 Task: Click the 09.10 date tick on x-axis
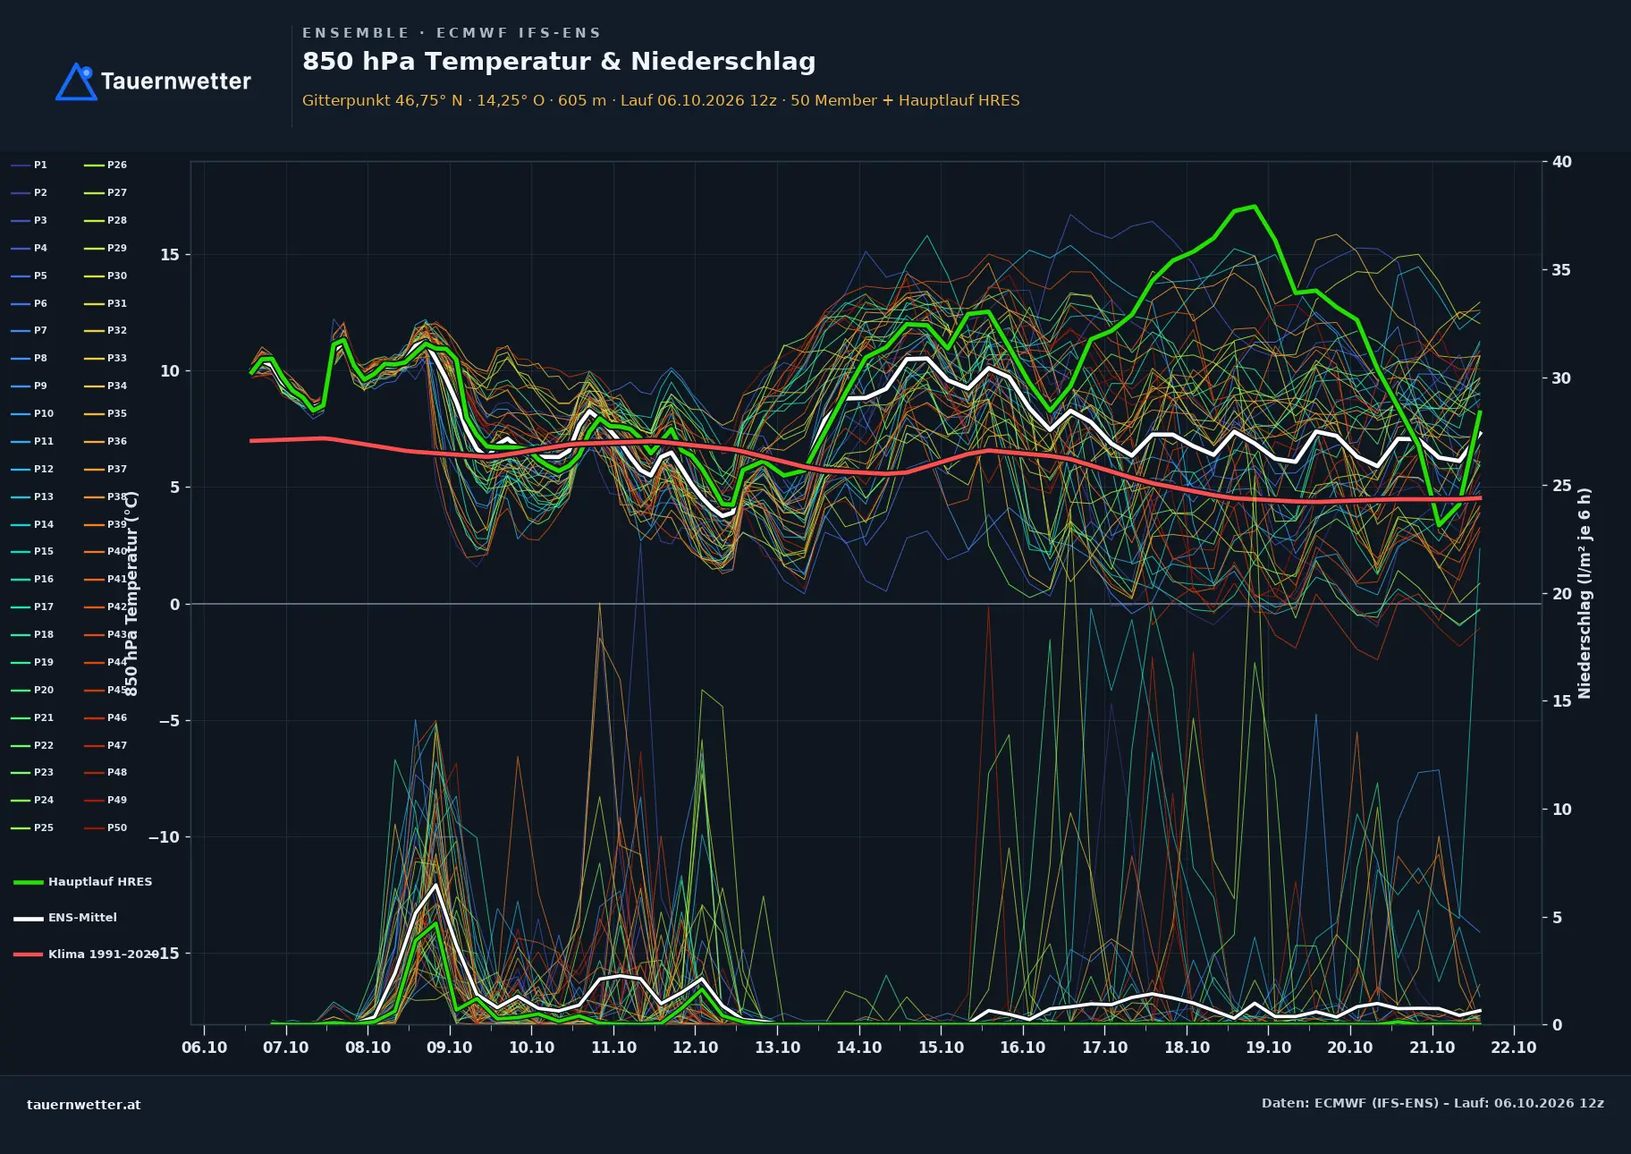(x=450, y=1048)
